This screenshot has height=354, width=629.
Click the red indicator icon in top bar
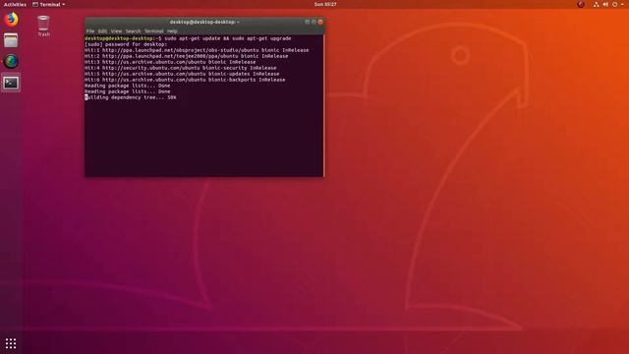point(581,4)
